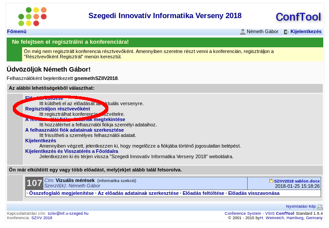Open the Conference System - VSIS ConfTool link
Screen dimensions: 329x228
point(259,213)
